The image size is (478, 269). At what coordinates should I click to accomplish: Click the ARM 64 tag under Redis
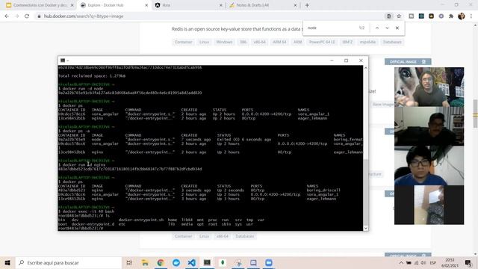tap(279, 42)
